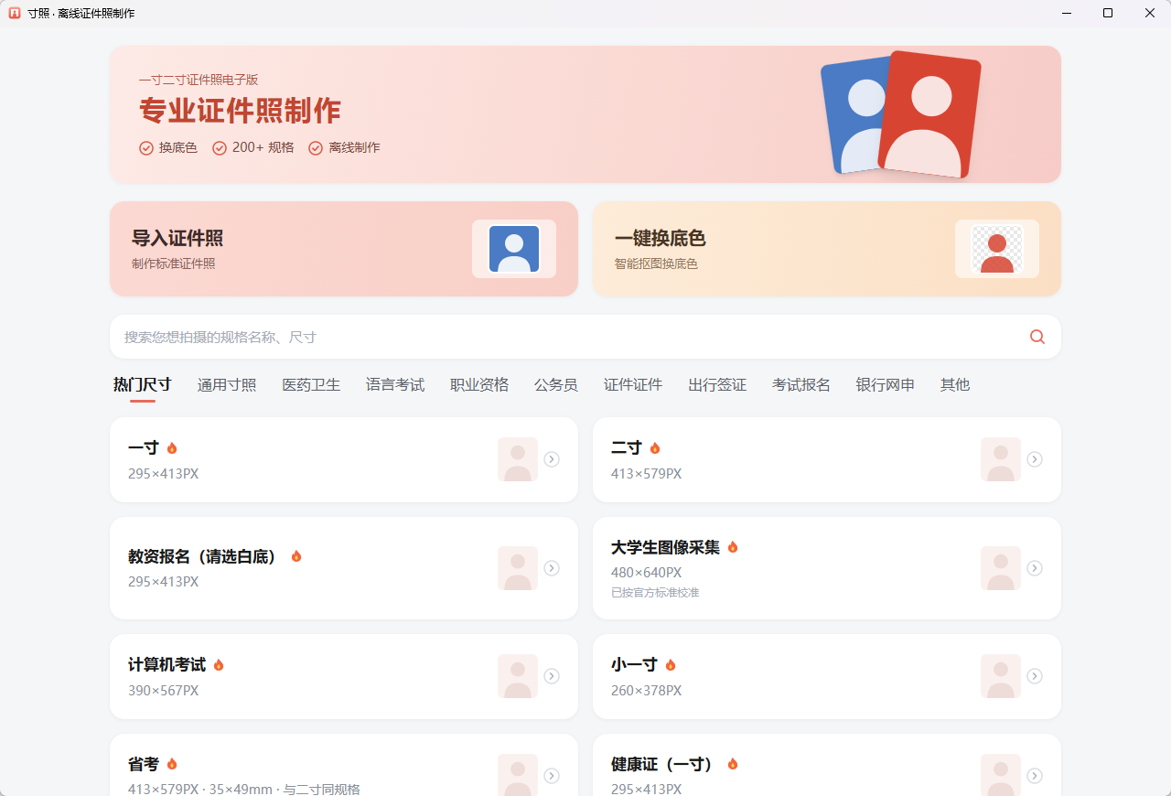Click the banner's red and blue ID photo illustration
The width and height of the screenshot is (1171, 796).
coord(901,114)
